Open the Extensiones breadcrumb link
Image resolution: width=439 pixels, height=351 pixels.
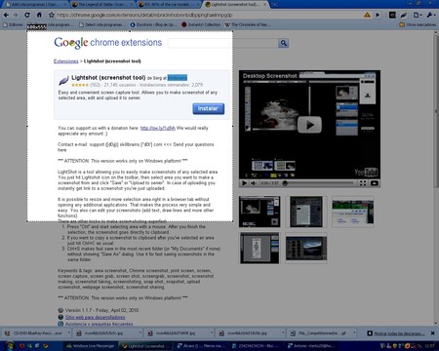[x=66, y=61]
